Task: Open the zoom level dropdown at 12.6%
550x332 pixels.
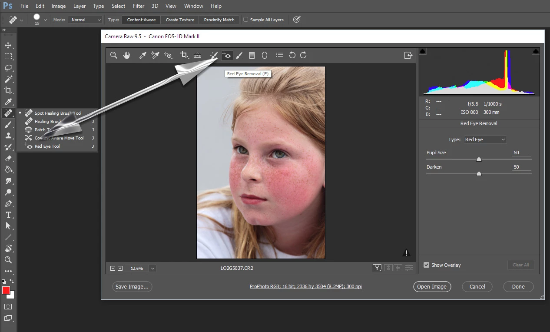Action: (152, 269)
